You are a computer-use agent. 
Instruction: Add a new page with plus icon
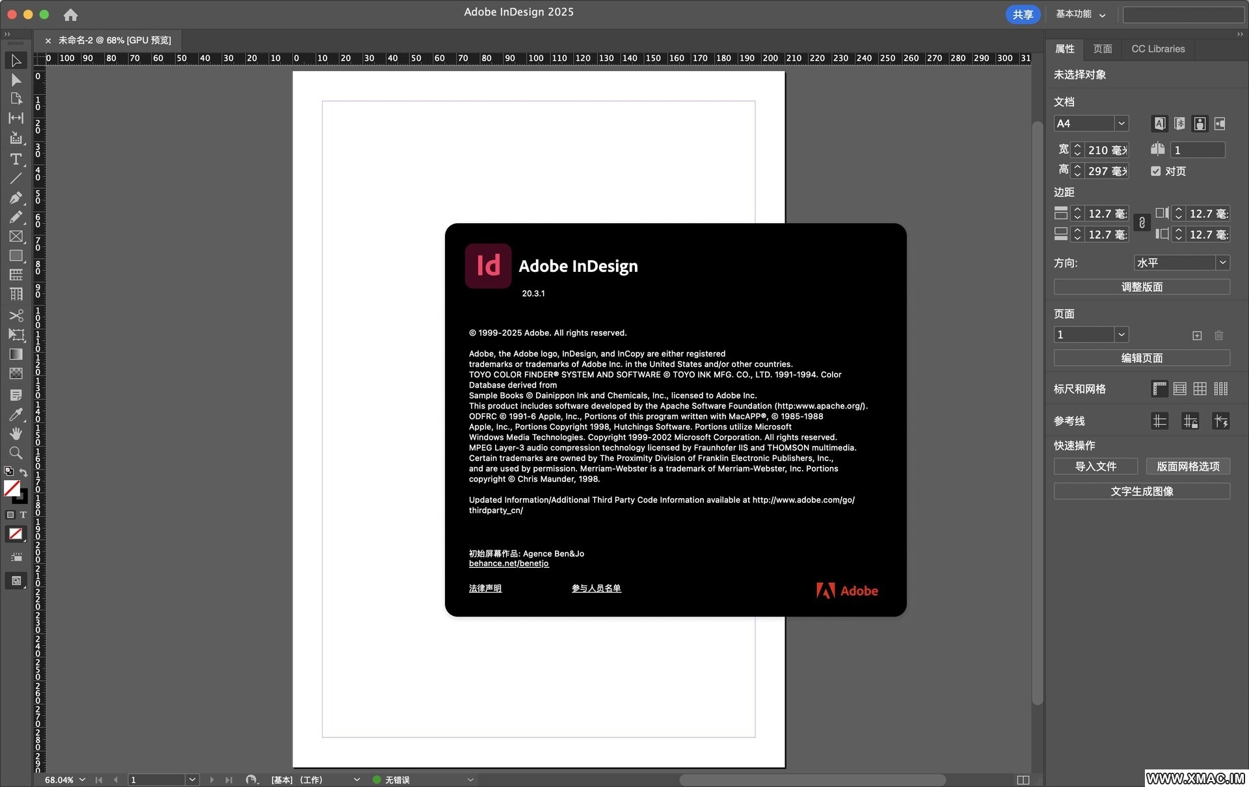pyautogui.click(x=1197, y=336)
